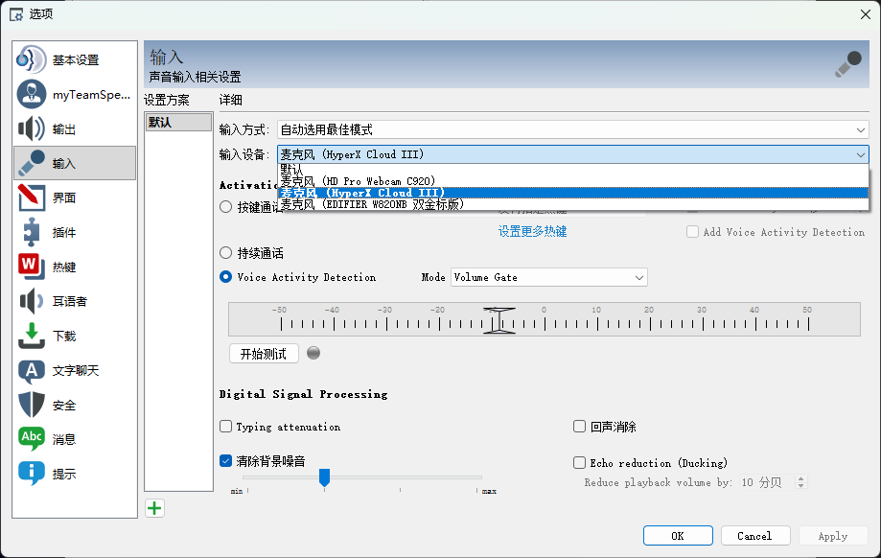Collapse the 输入设备 device dropdown arrow
The image size is (881, 558).
click(x=860, y=154)
